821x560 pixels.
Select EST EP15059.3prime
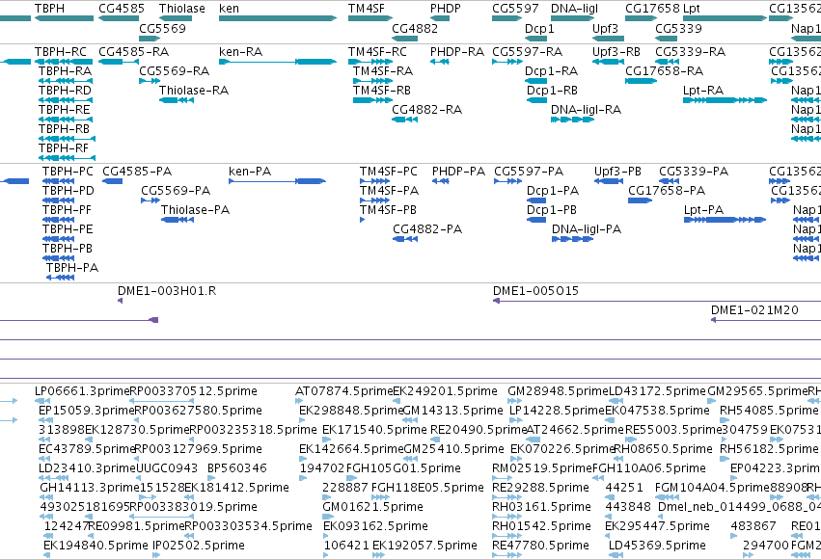(x=87, y=411)
